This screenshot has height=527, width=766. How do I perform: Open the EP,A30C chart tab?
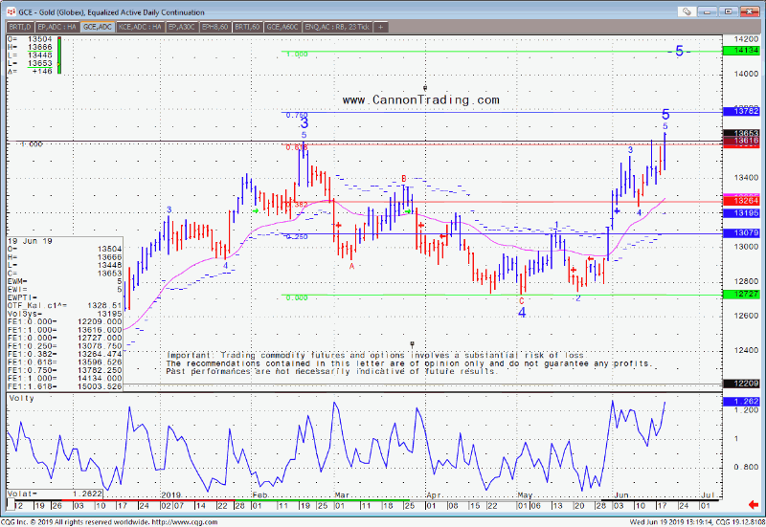tap(182, 28)
